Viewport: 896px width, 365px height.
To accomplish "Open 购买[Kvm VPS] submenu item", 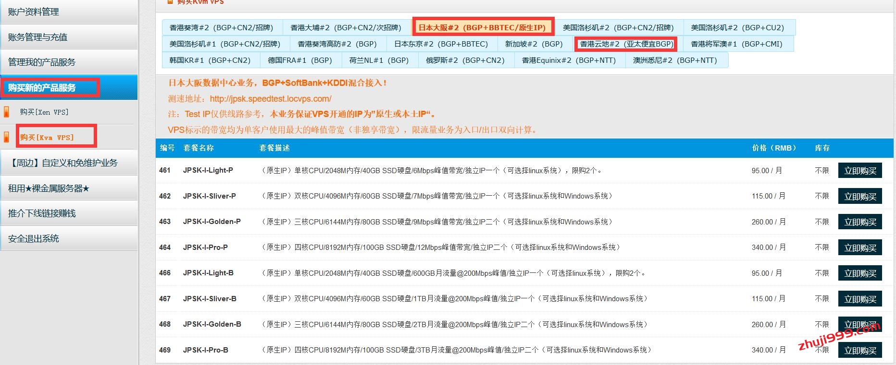I will tap(47, 138).
